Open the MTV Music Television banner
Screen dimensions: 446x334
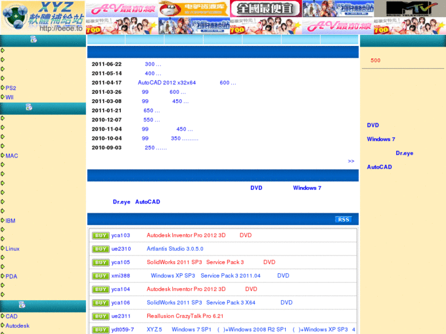coord(410,9)
